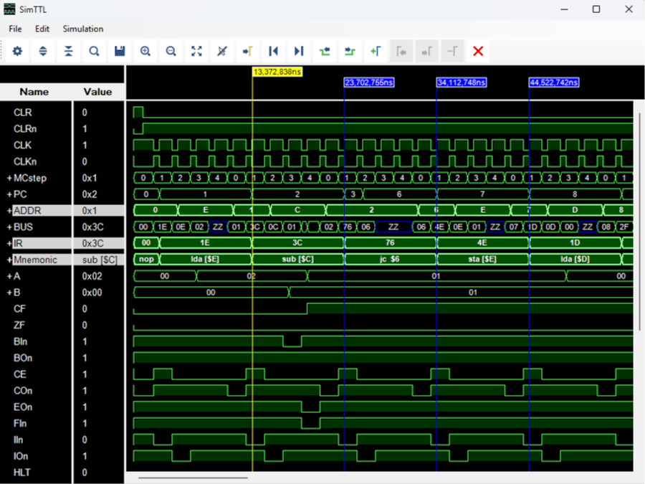Expand the PC signal bus
The height and width of the screenshot is (484, 645).
pos(9,194)
